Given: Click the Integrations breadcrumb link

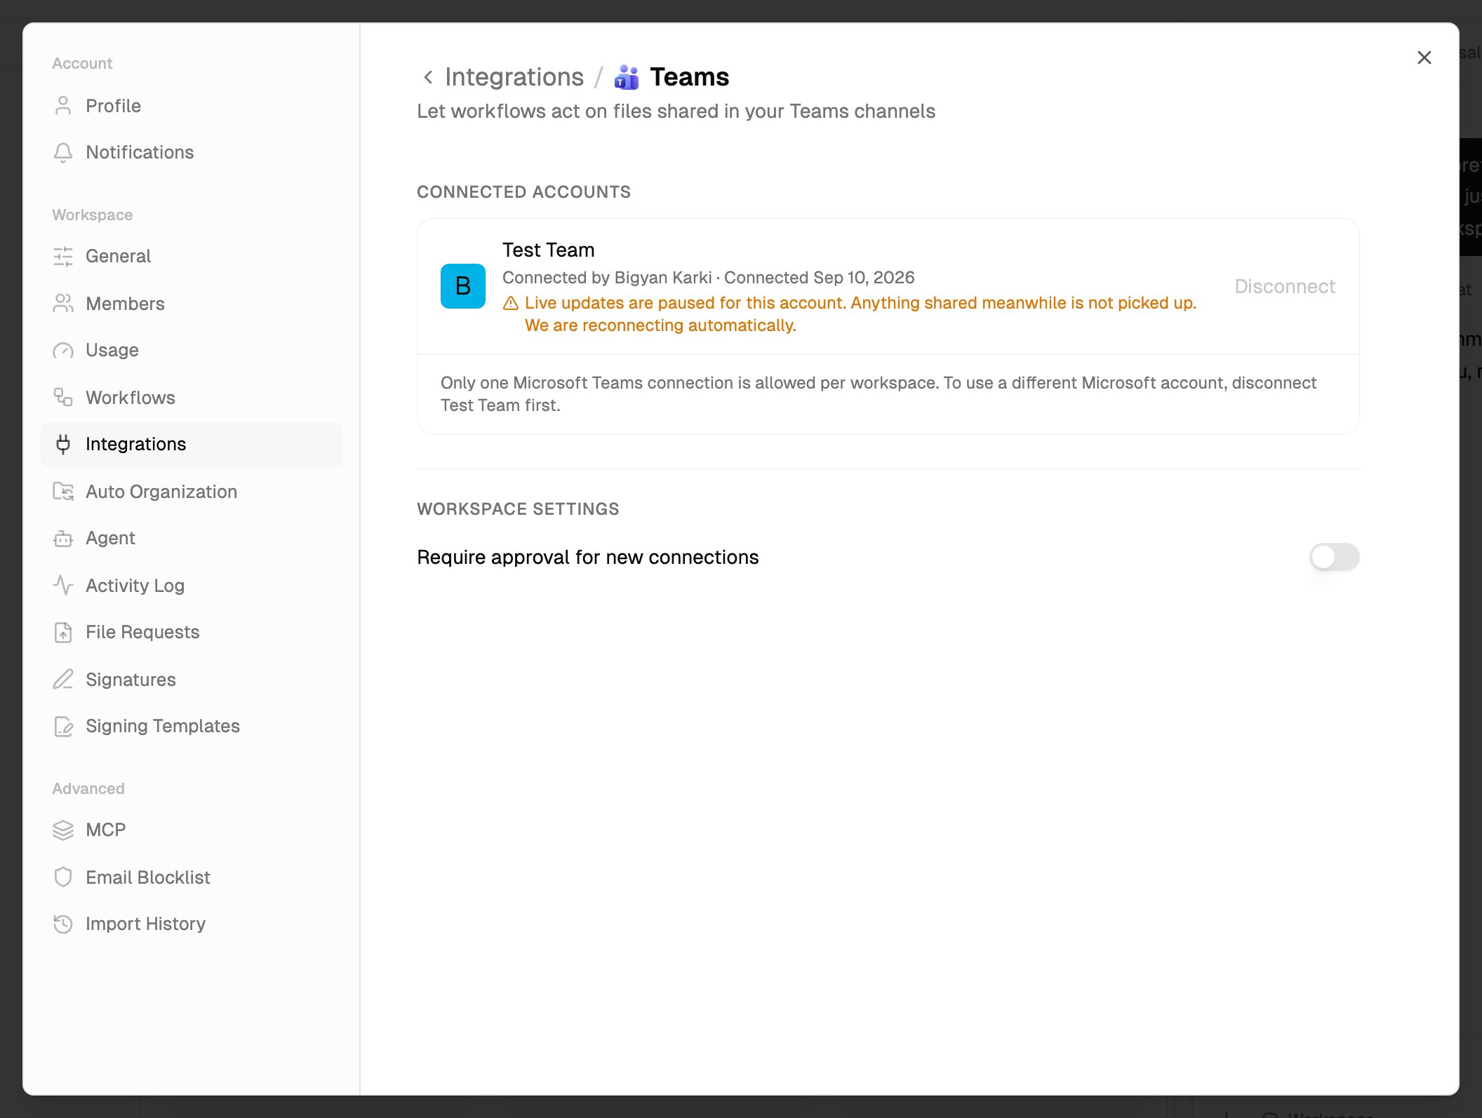Looking at the screenshot, I should tap(514, 77).
